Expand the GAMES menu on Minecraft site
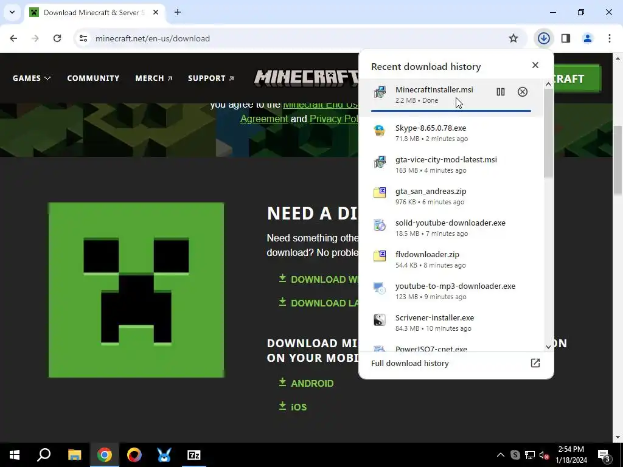 click(x=32, y=78)
